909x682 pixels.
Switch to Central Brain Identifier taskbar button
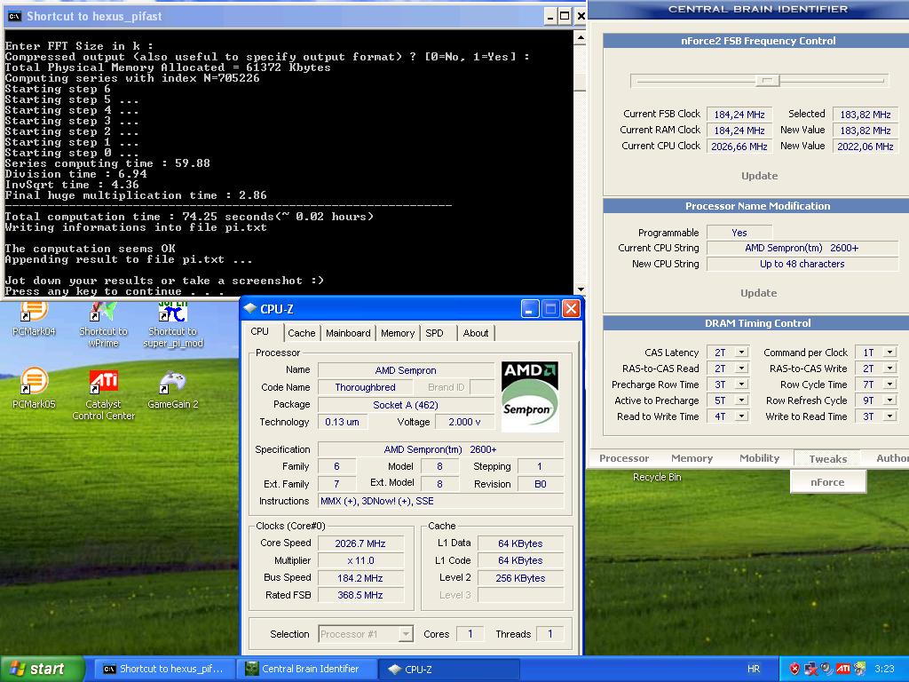[x=306, y=669]
